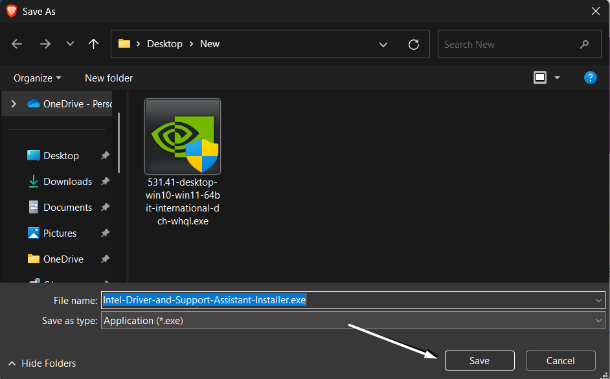This screenshot has width=610, height=379.
Task: Click pin icon beside Desktop
Action: click(105, 155)
